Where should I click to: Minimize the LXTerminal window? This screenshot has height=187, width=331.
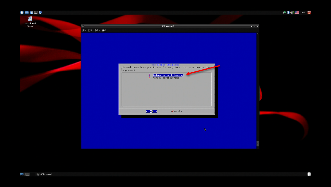[252, 26]
